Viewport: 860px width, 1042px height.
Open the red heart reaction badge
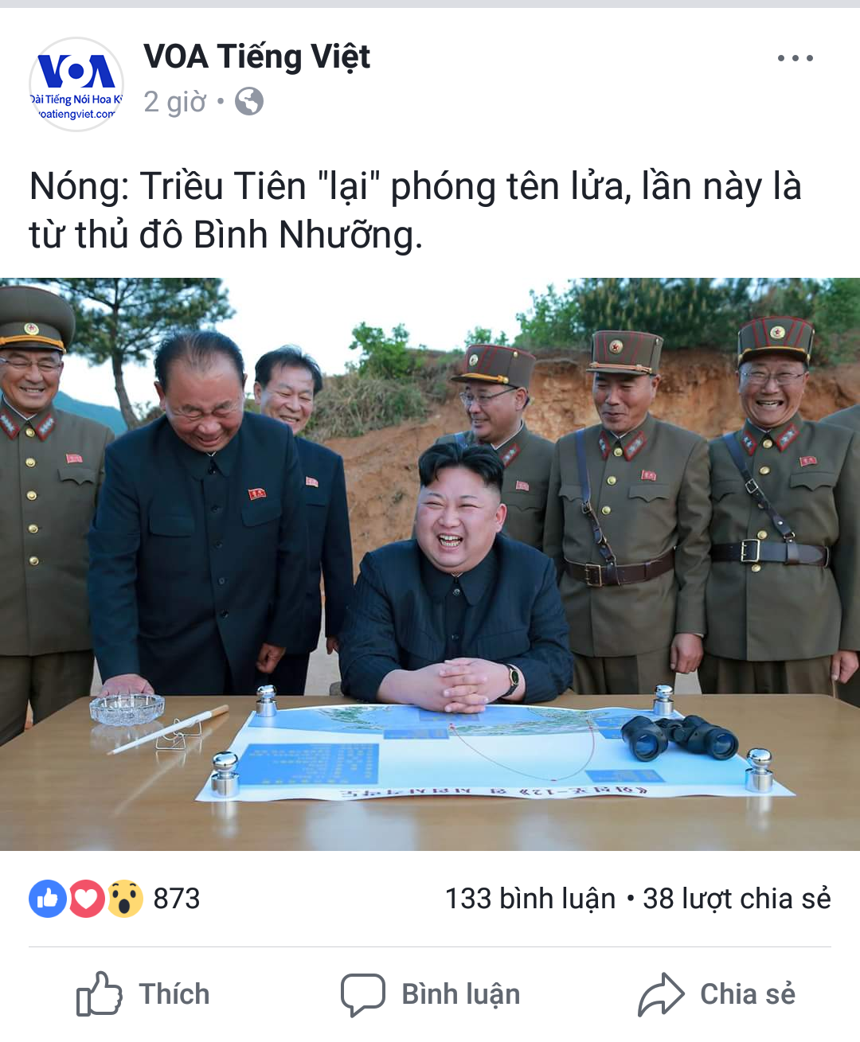pos(87,899)
